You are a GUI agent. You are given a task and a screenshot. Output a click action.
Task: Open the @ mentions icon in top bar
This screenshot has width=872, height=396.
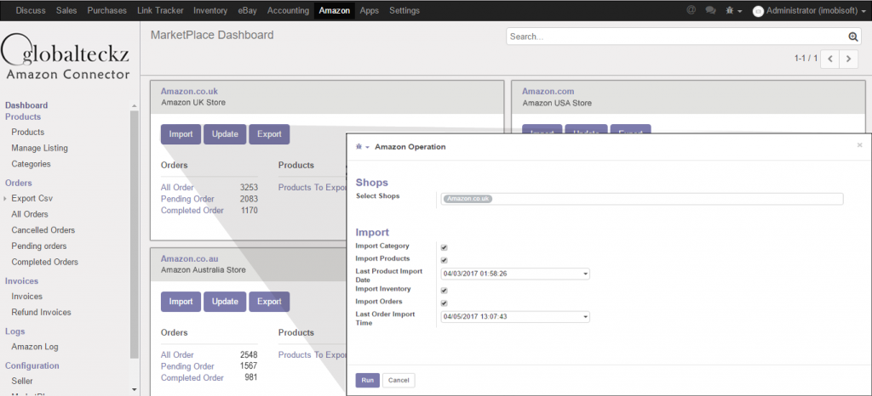pos(691,10)
